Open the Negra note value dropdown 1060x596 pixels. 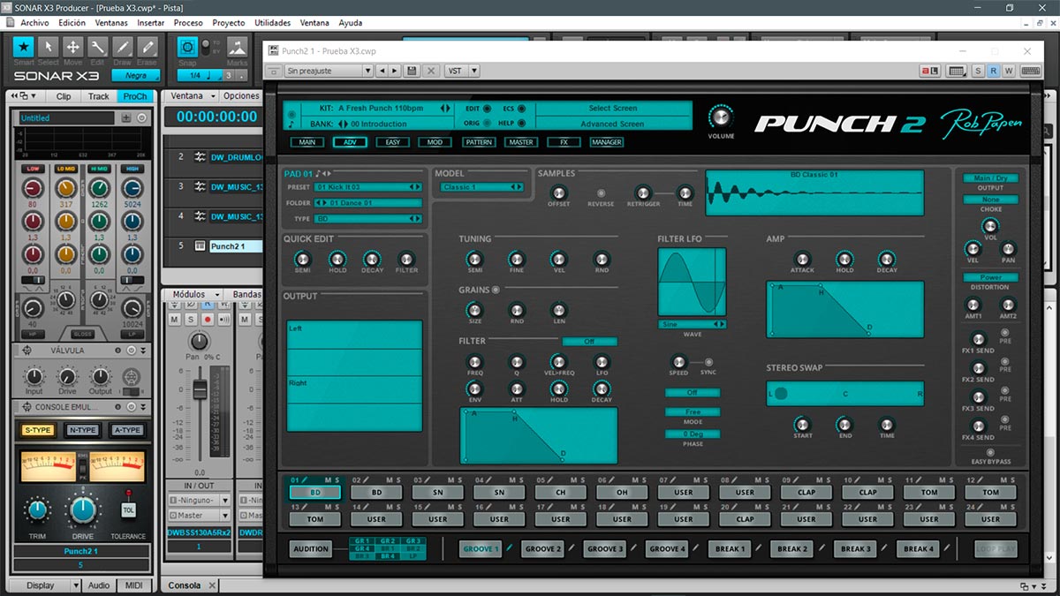(135, 76)
